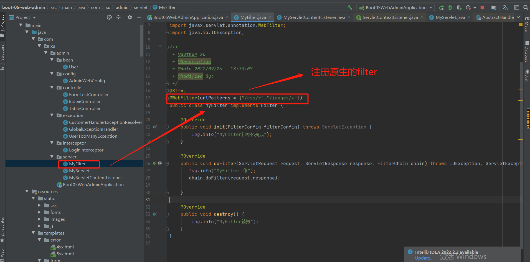The image size is (530, 262).
Task: Collapse the templates folder
Action: pyautogui.click(x=33, y=233)
